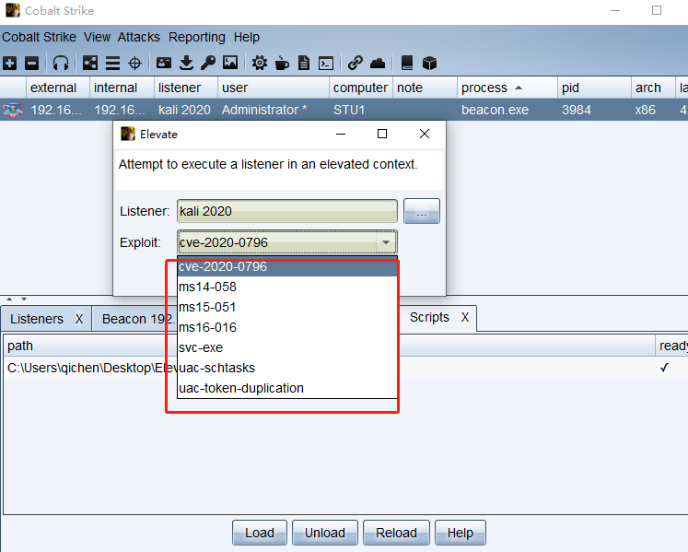This screenshot has height=552, width=688.
Task: Click the cube About icon
Action: click(x=429, y=64)
